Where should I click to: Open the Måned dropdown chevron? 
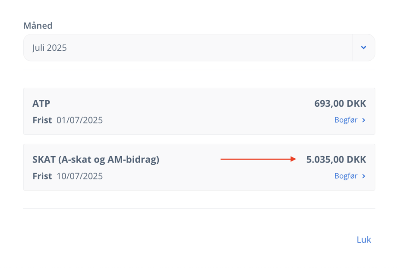[363, 47]
